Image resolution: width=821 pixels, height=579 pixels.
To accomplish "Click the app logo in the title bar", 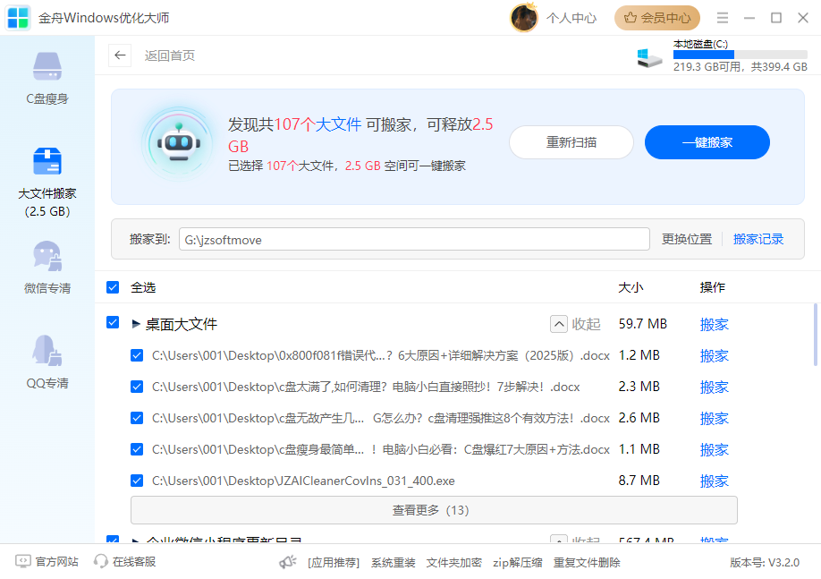I will [18, 18].
